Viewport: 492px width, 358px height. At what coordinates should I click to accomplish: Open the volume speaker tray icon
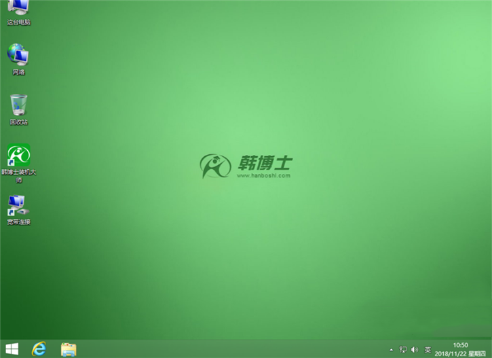[x=415, y=349]
